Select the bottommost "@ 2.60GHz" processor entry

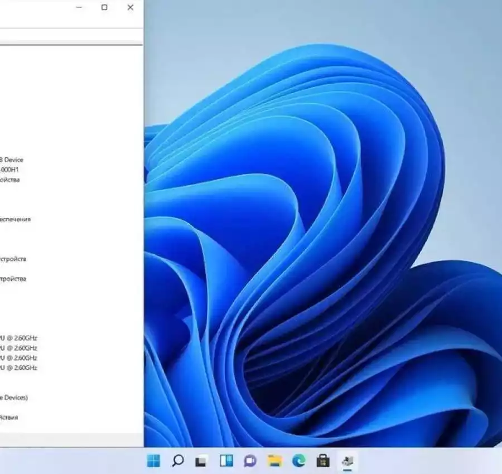point(19,368)
